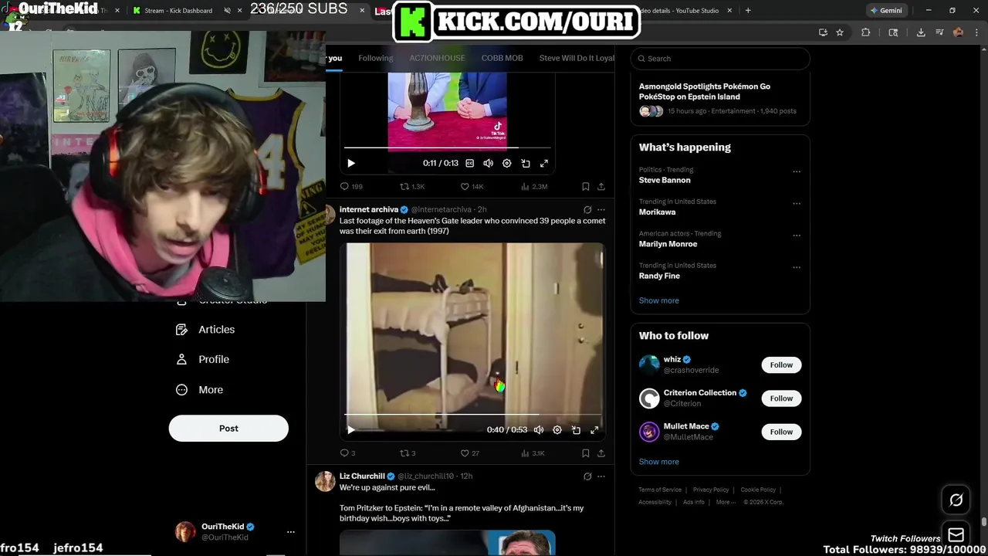988x556 pixels.
Task: Share the internet archiva post
Action: [x=601, y=453]
